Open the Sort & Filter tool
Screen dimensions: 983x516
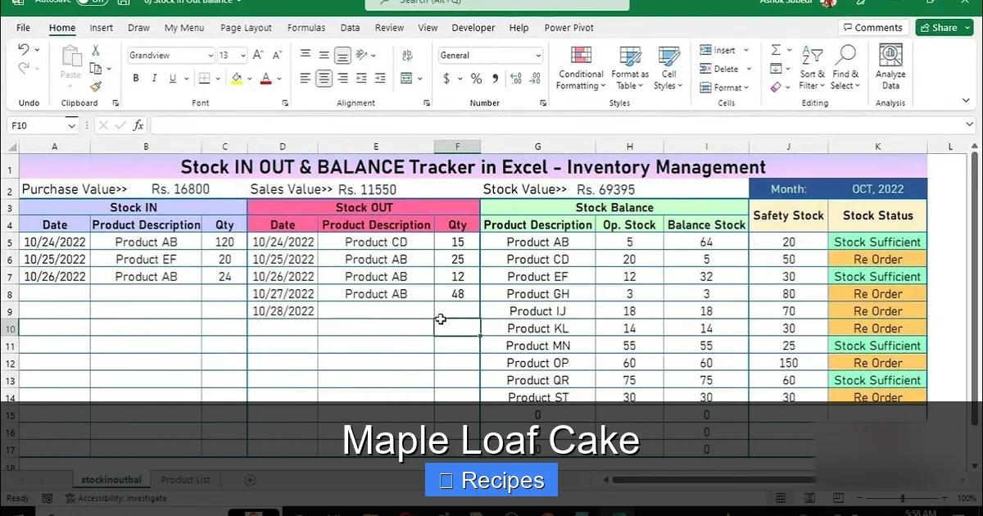(812, 68)
